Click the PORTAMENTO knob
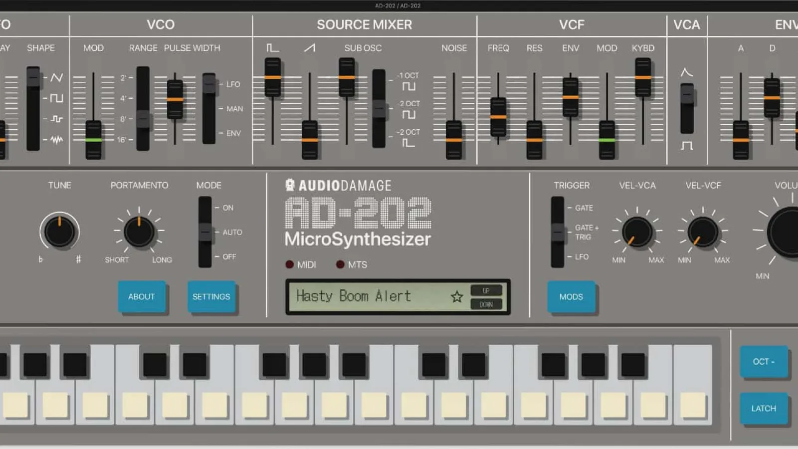 pyautogui.click(x=139, y=231)
